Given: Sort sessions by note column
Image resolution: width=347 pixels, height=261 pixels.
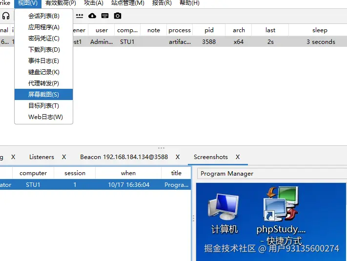Looking at the screenshot, I should point(154,30).
